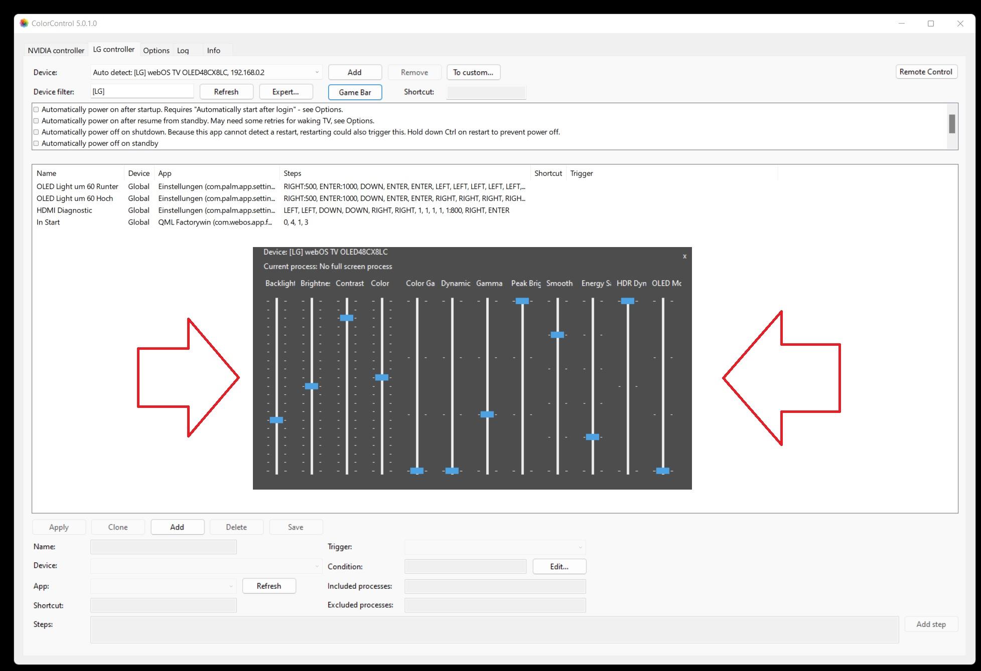981x671 pixels.
Task: Click the Excluded processes field
Action: [495, 605]
